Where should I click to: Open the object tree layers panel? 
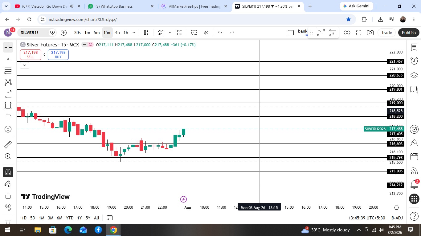tap(414, 75)
